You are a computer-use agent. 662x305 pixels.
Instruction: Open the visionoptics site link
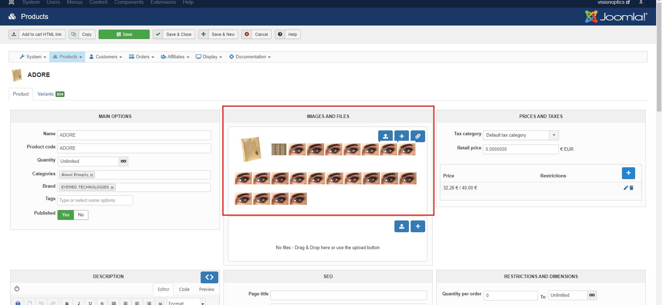pos(614,2)
